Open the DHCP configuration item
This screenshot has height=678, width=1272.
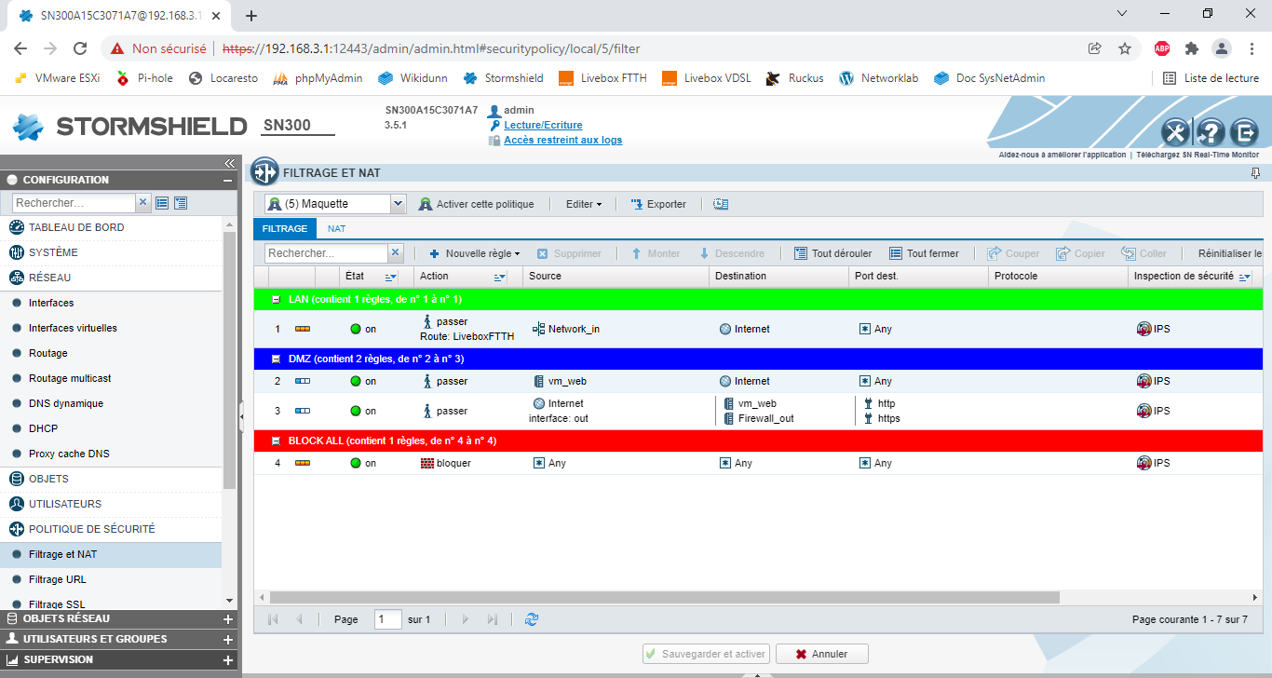pos(43,428)
